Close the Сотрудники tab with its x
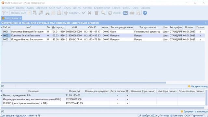Screen dimensions: 208x117 [x=20, y=18]
